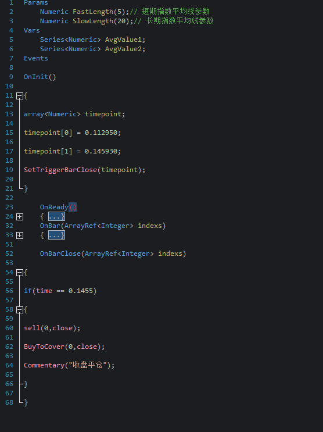Click the highlighted parentheses after OnReady
This screenshot has width=323, height=432.
[x=73, y=207]
